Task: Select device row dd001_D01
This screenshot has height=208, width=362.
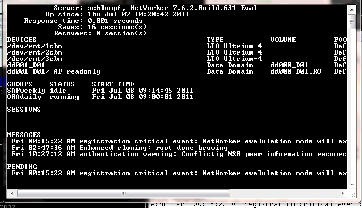Action: [26, 65]
